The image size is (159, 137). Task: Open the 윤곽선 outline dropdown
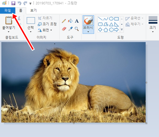pos(134,18)
